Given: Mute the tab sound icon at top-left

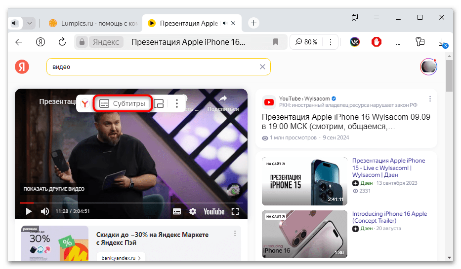Looking at the screenshot, I should click(x=15, y=23).
